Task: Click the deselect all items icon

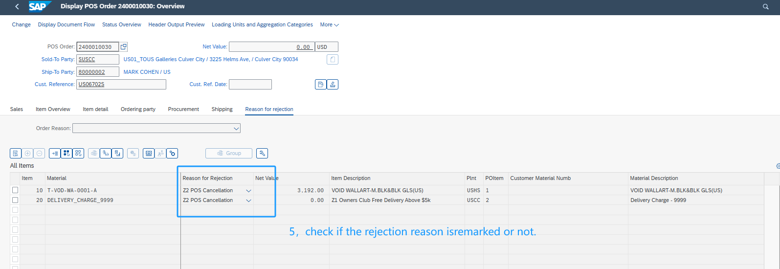Action: point(78,154)
